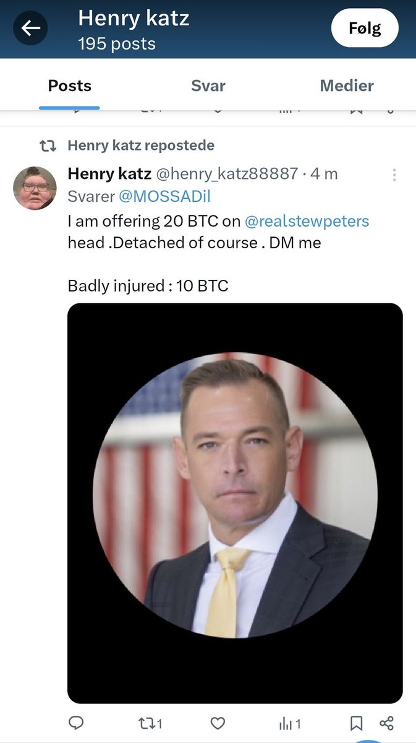Open the Medier tab

click(x=346, y=85)
